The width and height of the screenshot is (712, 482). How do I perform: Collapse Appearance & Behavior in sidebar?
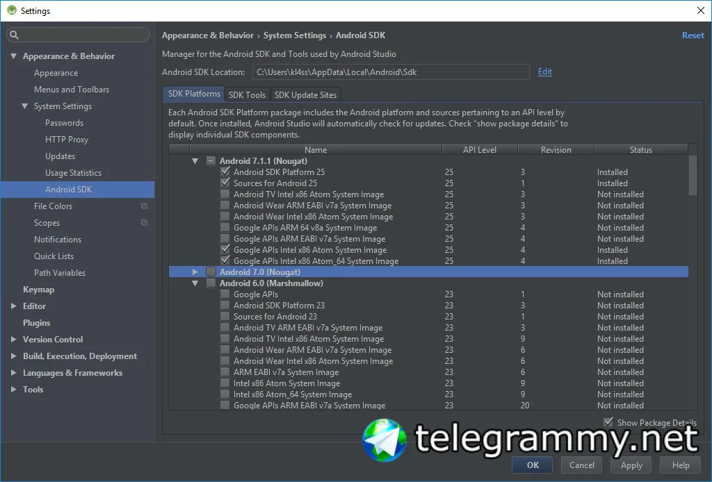click(x=14, y=56)
